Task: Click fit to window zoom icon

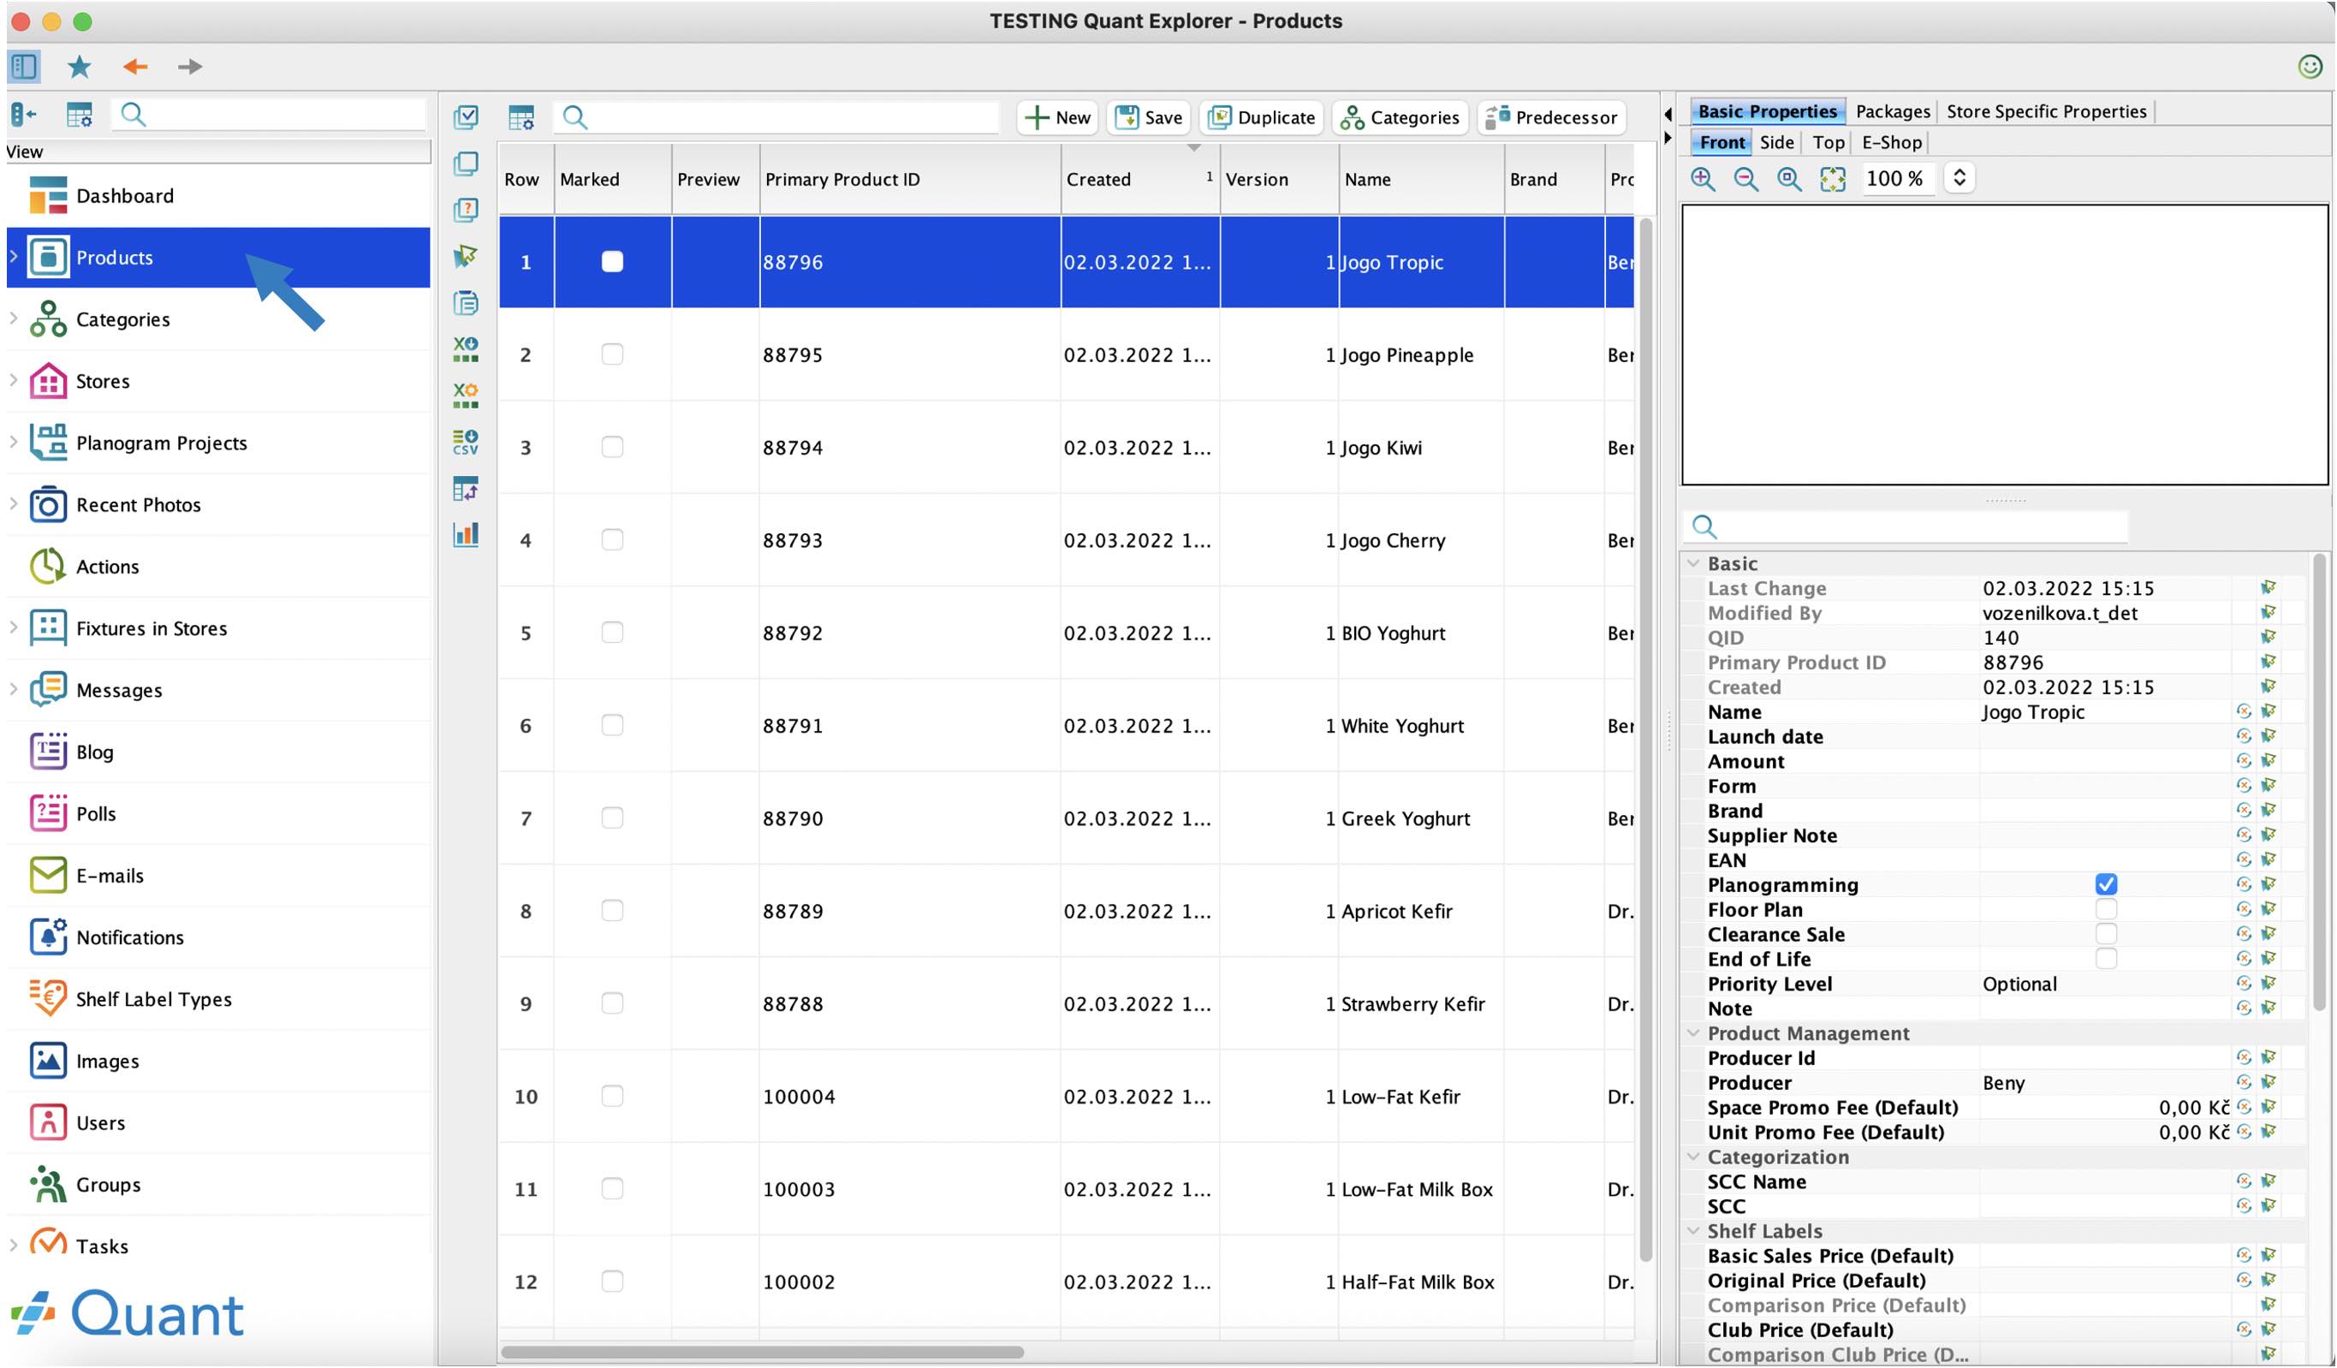Action: point(1833,179)
